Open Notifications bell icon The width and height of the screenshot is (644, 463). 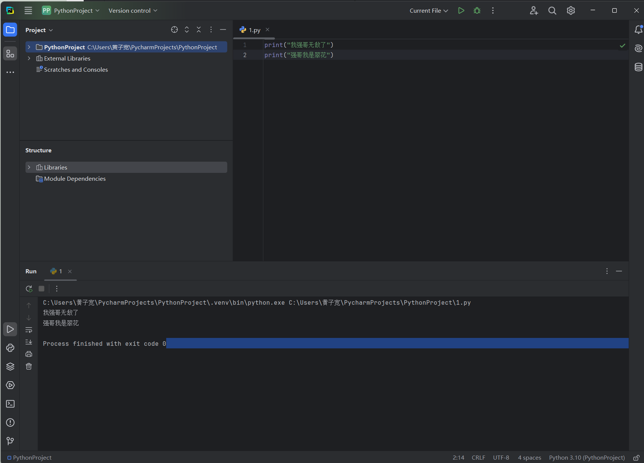click(638, 29)
